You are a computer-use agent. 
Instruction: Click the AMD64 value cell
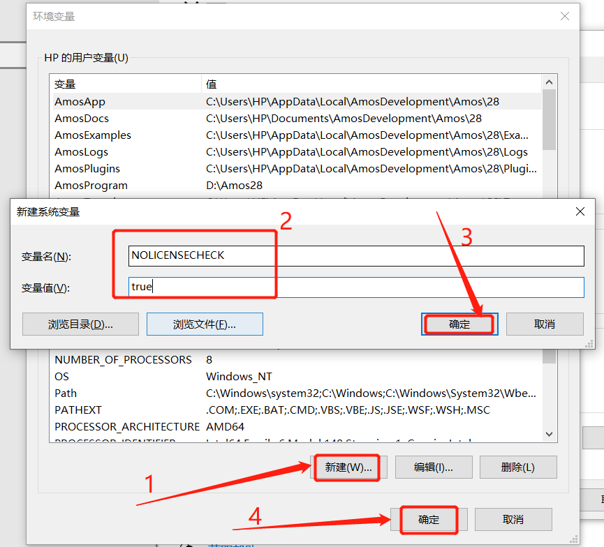pyautogui.click(x=225, y=427)
